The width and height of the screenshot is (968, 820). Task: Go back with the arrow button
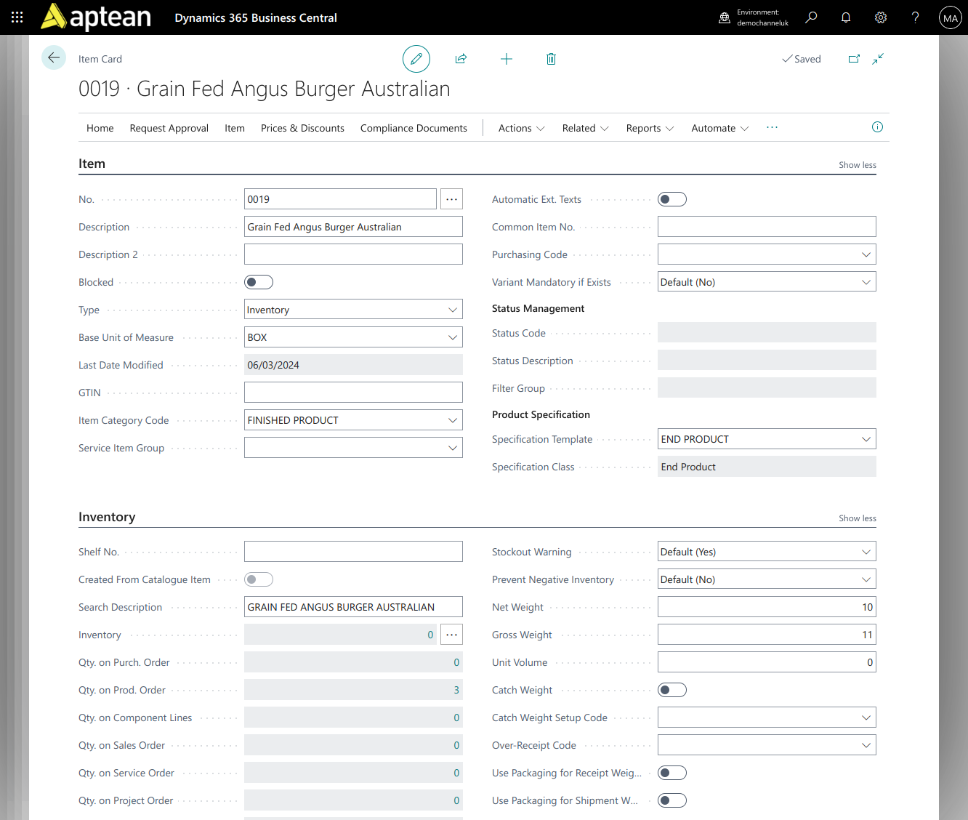pos(54,57)
